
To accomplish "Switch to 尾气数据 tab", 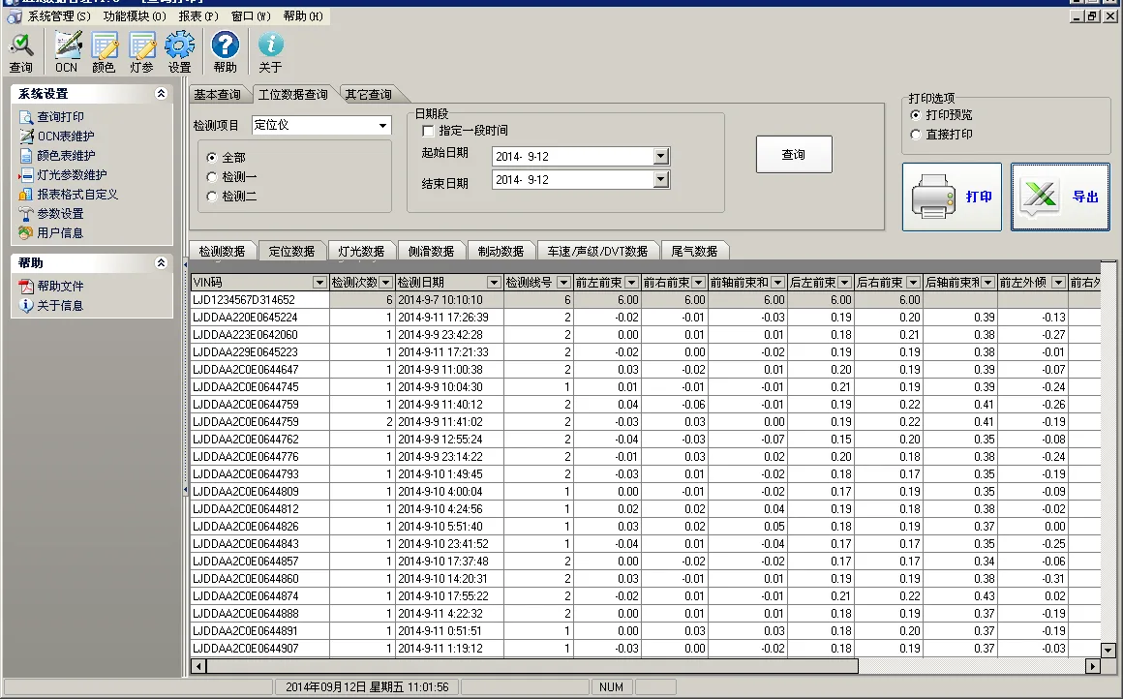I will coord(694,252).
